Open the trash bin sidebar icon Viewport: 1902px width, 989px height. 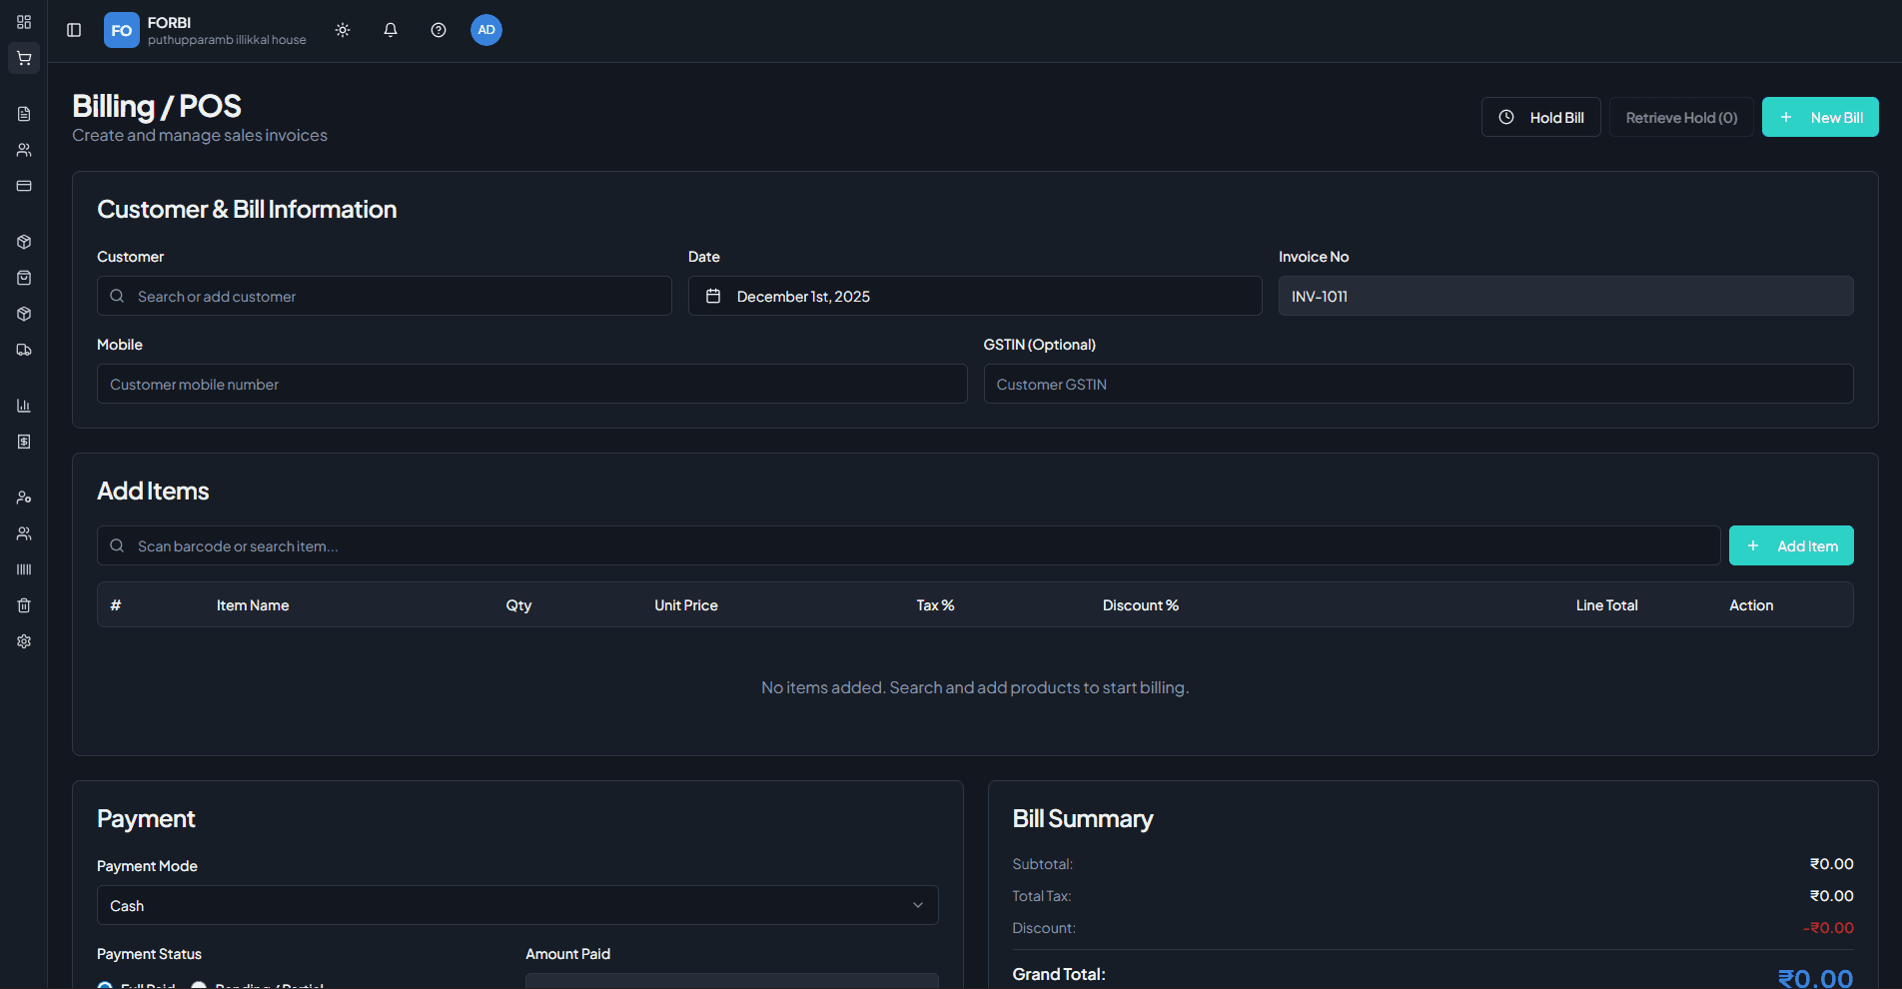[x=24, y=605]
